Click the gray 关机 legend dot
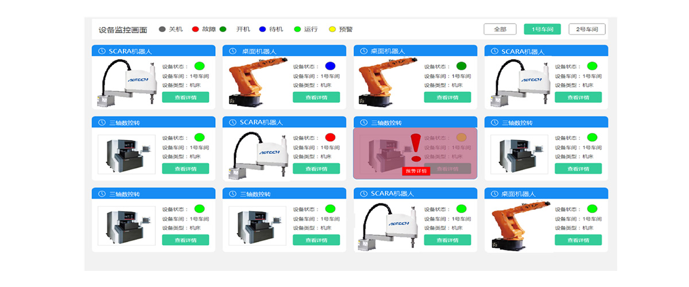This screenshot has height=287, width=689. point(162,29)
